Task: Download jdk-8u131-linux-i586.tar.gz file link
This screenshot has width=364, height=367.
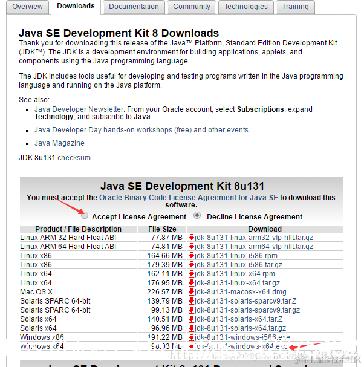Action: (x=238, y=265)
